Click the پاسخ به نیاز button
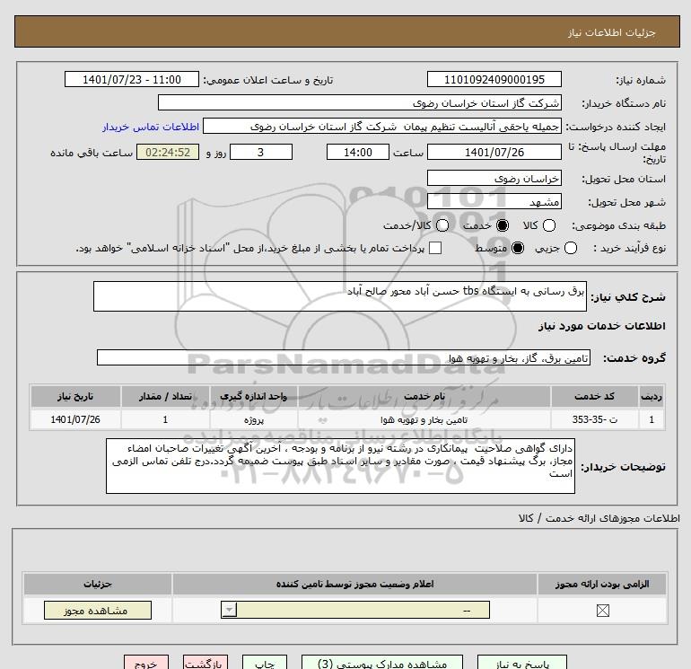The image size is (691, 669). (x=522, y=663)
